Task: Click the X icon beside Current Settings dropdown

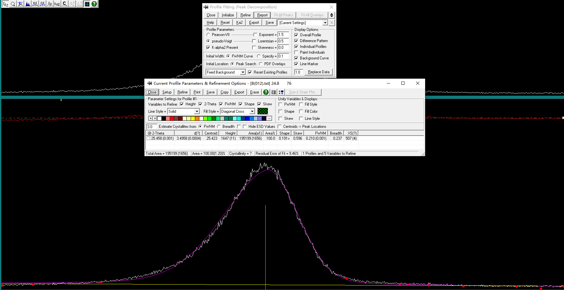Action: [x=332, y=22]
